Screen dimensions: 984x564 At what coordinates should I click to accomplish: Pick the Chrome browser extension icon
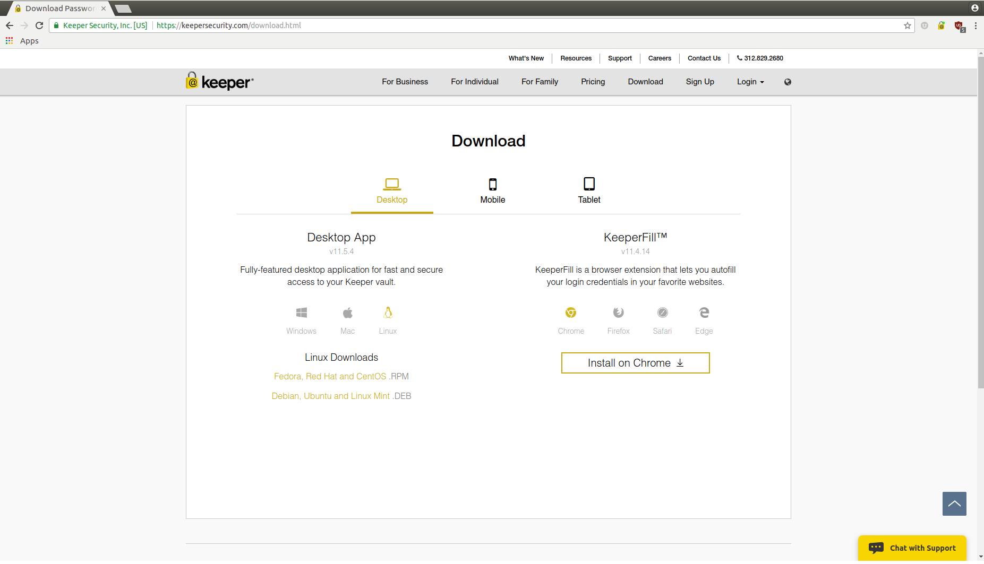(x=570, y=313)
